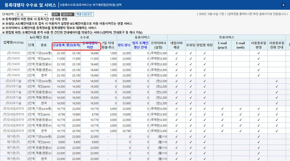This screenshot has width=290, height=161.
Task: Click the 사용종료일 전화 안내 column header
Action: point(277,45)
